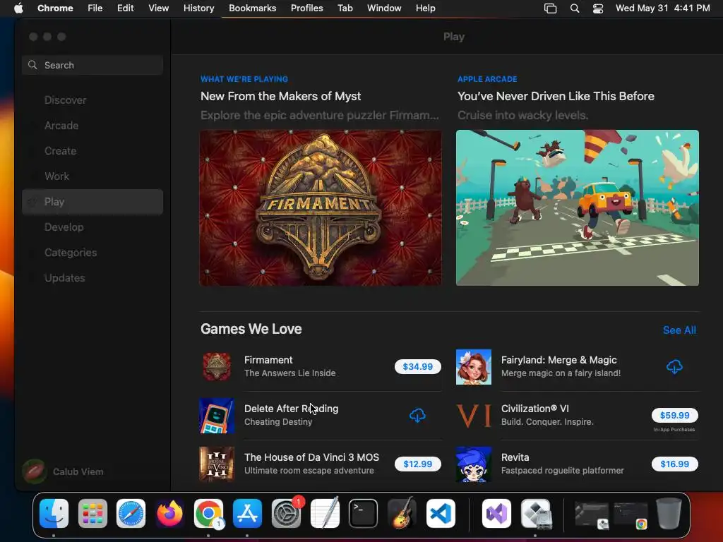Launch Firefox from the Dock
This screenshot has height=542, width=723.
[169, 514]
